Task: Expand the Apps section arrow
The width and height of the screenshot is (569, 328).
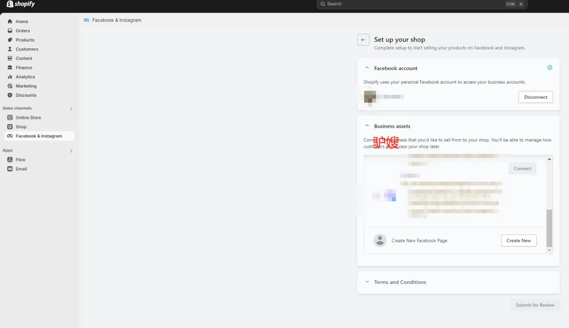Action: (x=71, y=151)
